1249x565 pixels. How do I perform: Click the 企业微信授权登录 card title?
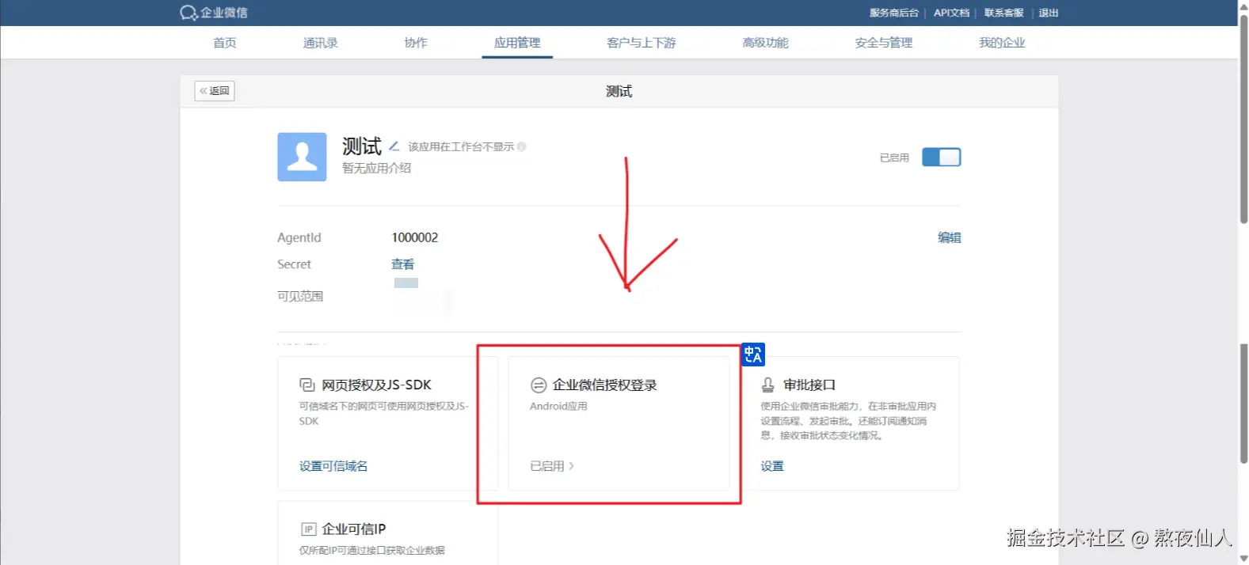605,385
